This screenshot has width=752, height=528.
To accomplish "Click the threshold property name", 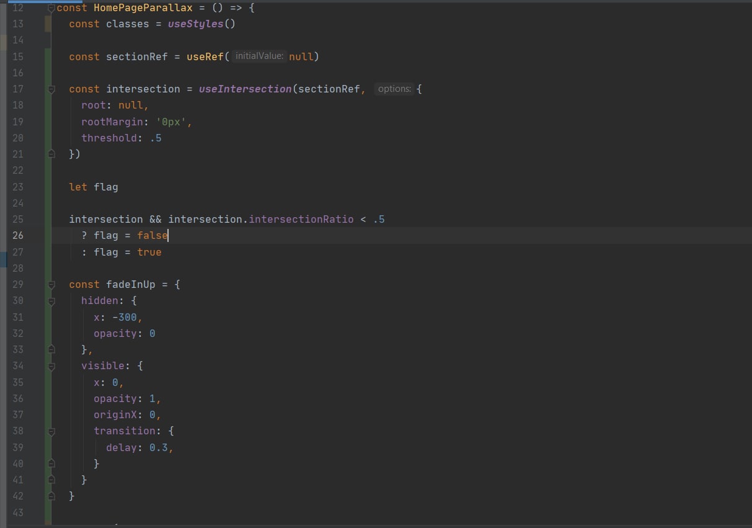I will pos(109,138).
